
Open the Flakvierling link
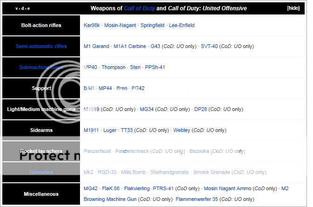coord(137,188)
